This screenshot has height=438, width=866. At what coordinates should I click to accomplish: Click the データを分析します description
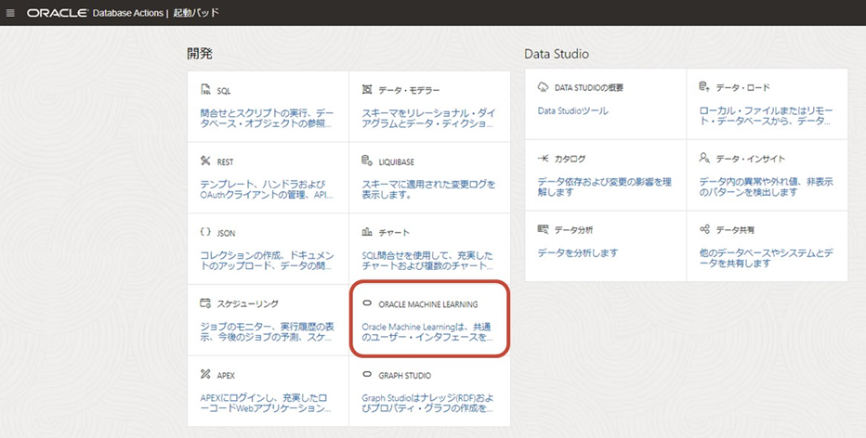(578, 253)
